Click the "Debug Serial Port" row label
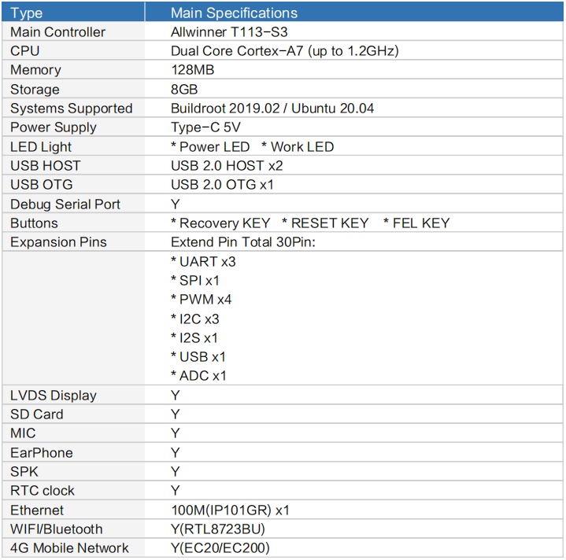 pyautogui.click(x=65, y=204)
